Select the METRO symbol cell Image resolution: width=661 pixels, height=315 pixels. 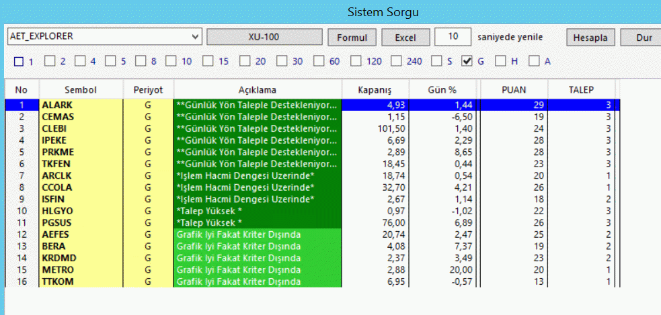point(81,270)
